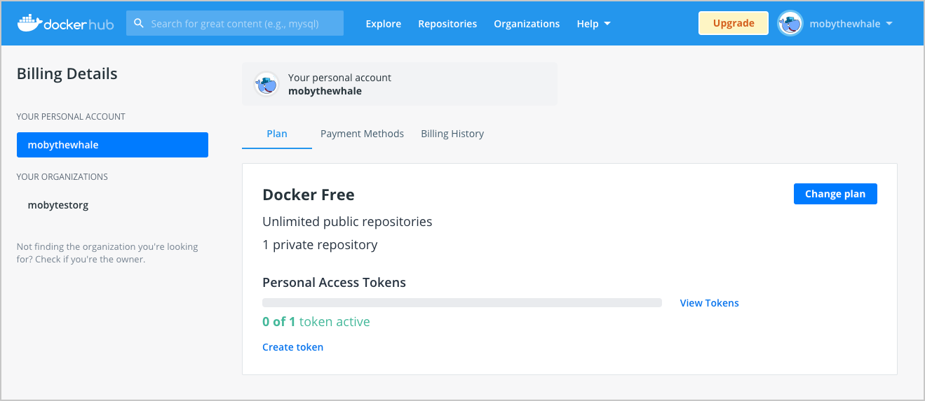Click the '0 of 1 token active' text
The height and width of the screenshot is (401, 925).
click(316, 322)
